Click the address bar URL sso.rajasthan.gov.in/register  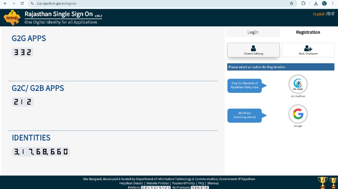click(57, 3)
